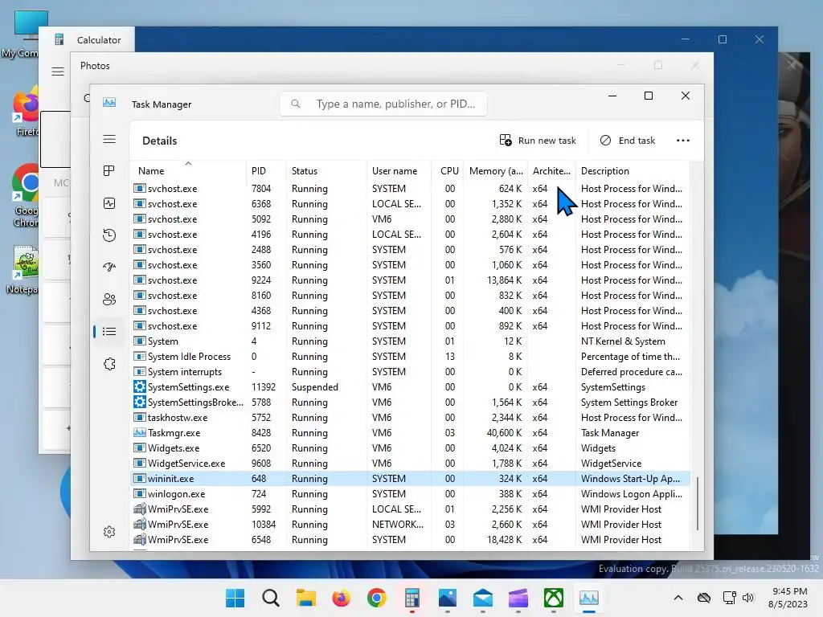Click the Photos window title
Viewport: 823px width, 617px height.
pos(95,66)
